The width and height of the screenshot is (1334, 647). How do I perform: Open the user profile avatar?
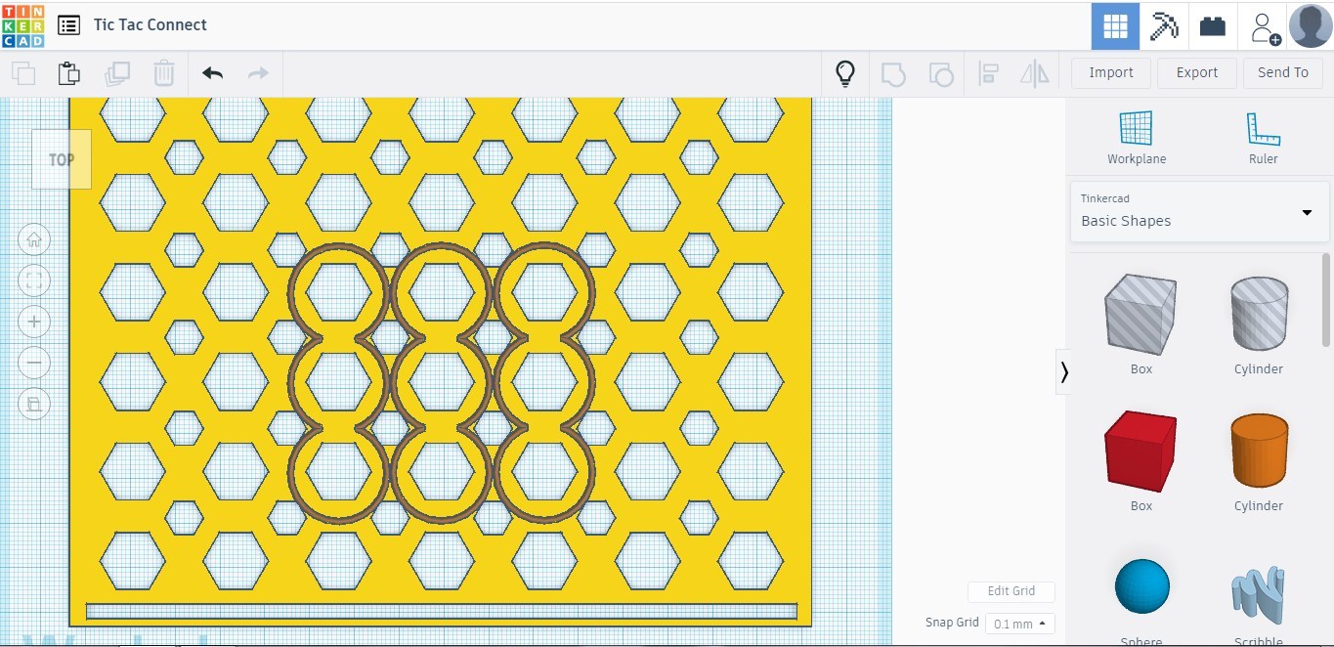(1311, 25)
